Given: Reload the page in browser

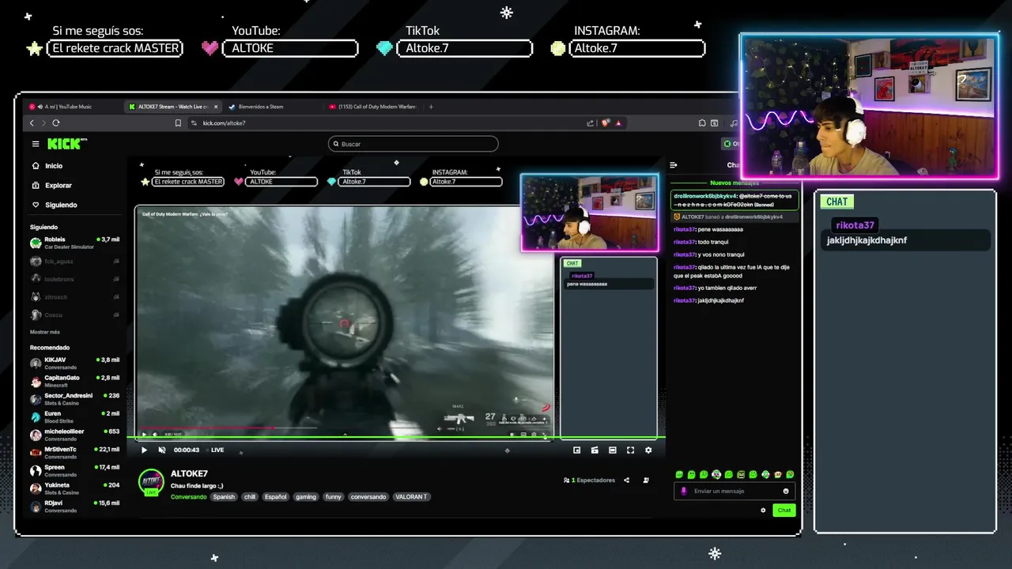Looking at the screenshot, I should (55, 123).
